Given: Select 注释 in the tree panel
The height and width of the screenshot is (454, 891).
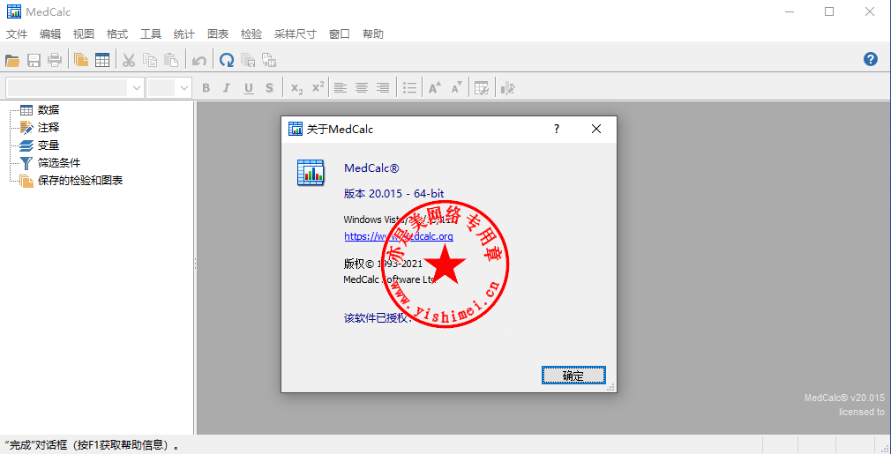Looking at the screenshot, I should pyautogui.click(x=49, y=128).
